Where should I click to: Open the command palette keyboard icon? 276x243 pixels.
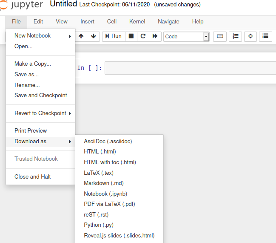pyautogui.click(x=220, y=36)
